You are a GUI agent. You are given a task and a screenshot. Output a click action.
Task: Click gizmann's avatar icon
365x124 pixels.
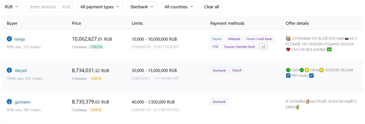click(9, 102)
